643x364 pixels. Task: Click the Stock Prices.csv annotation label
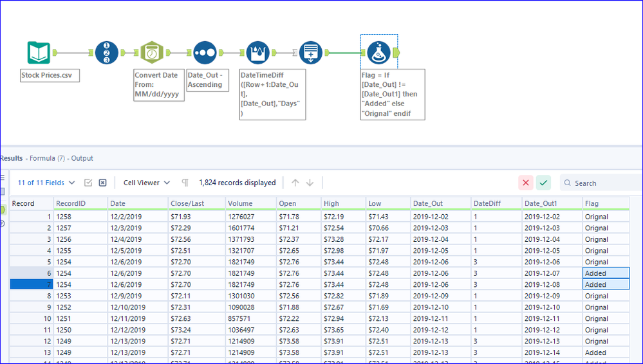click(x=50, y=75)
